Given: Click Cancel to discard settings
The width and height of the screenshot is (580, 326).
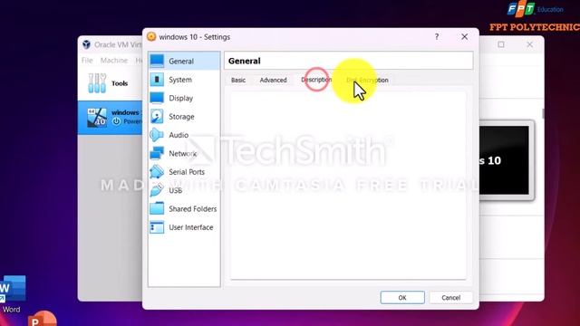Looking at the screenshot, I should 450,298.
